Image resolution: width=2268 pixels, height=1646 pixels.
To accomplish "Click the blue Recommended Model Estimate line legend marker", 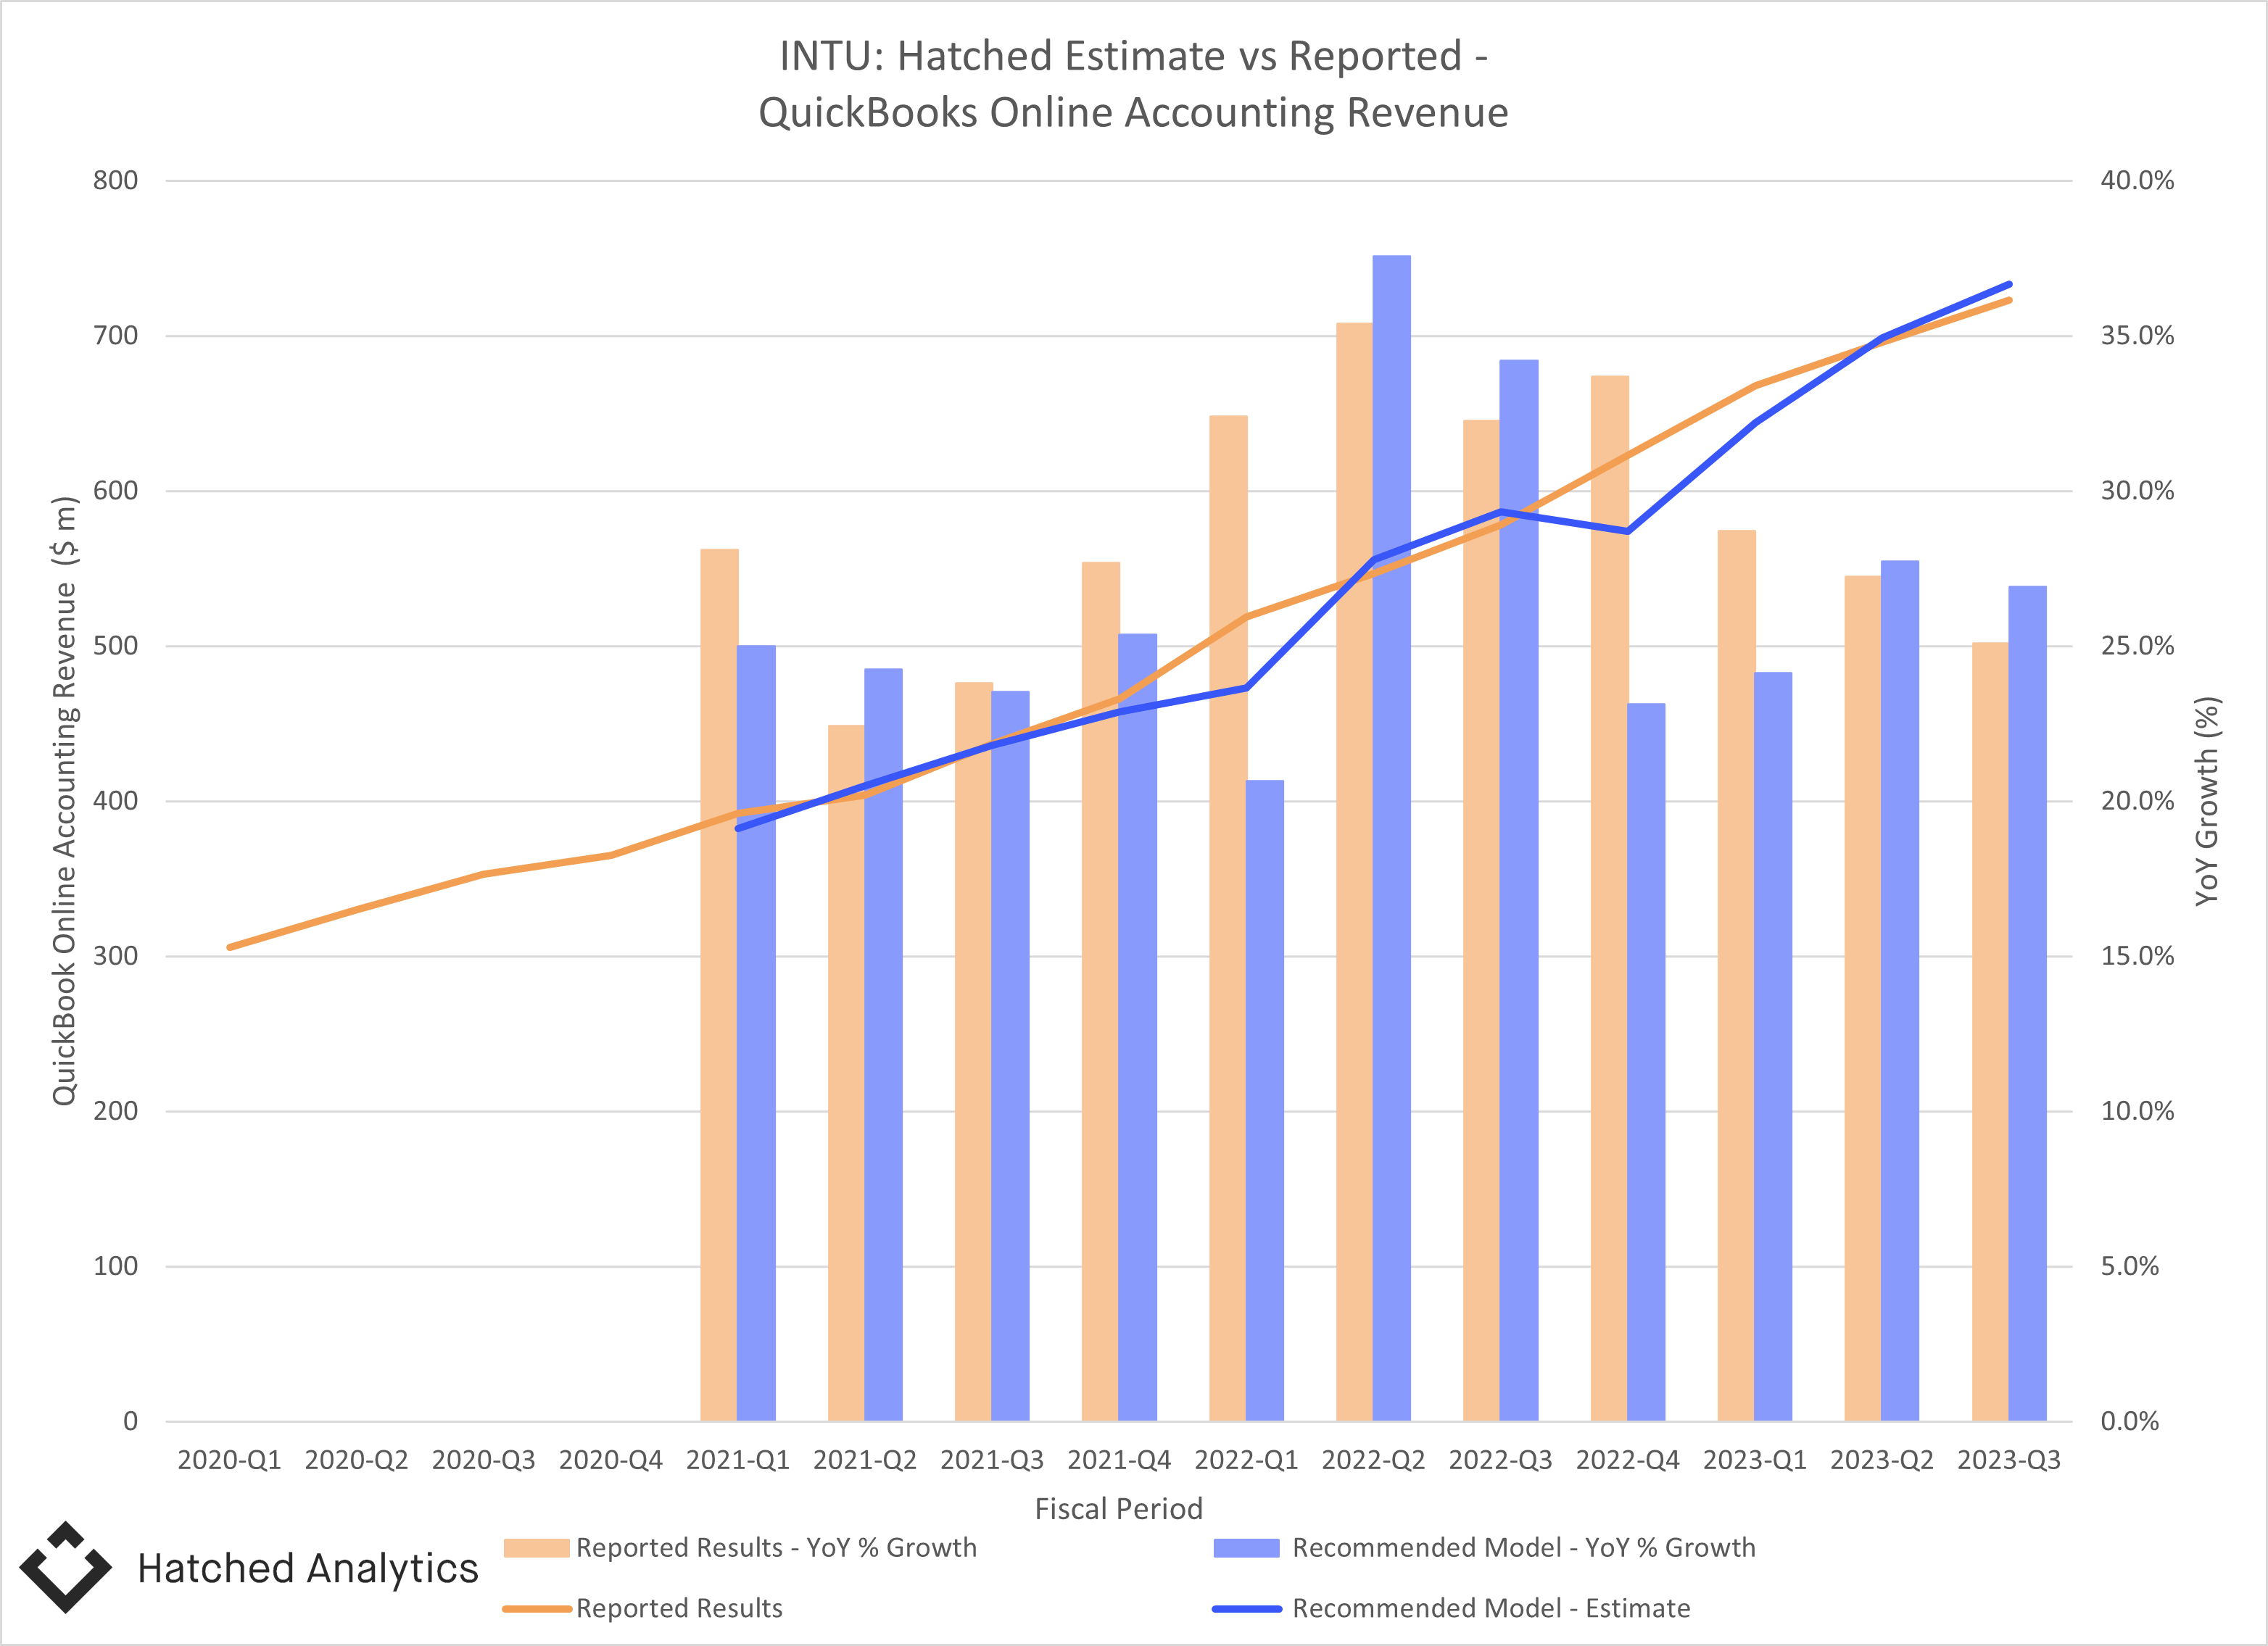I will point(1247,1609).
